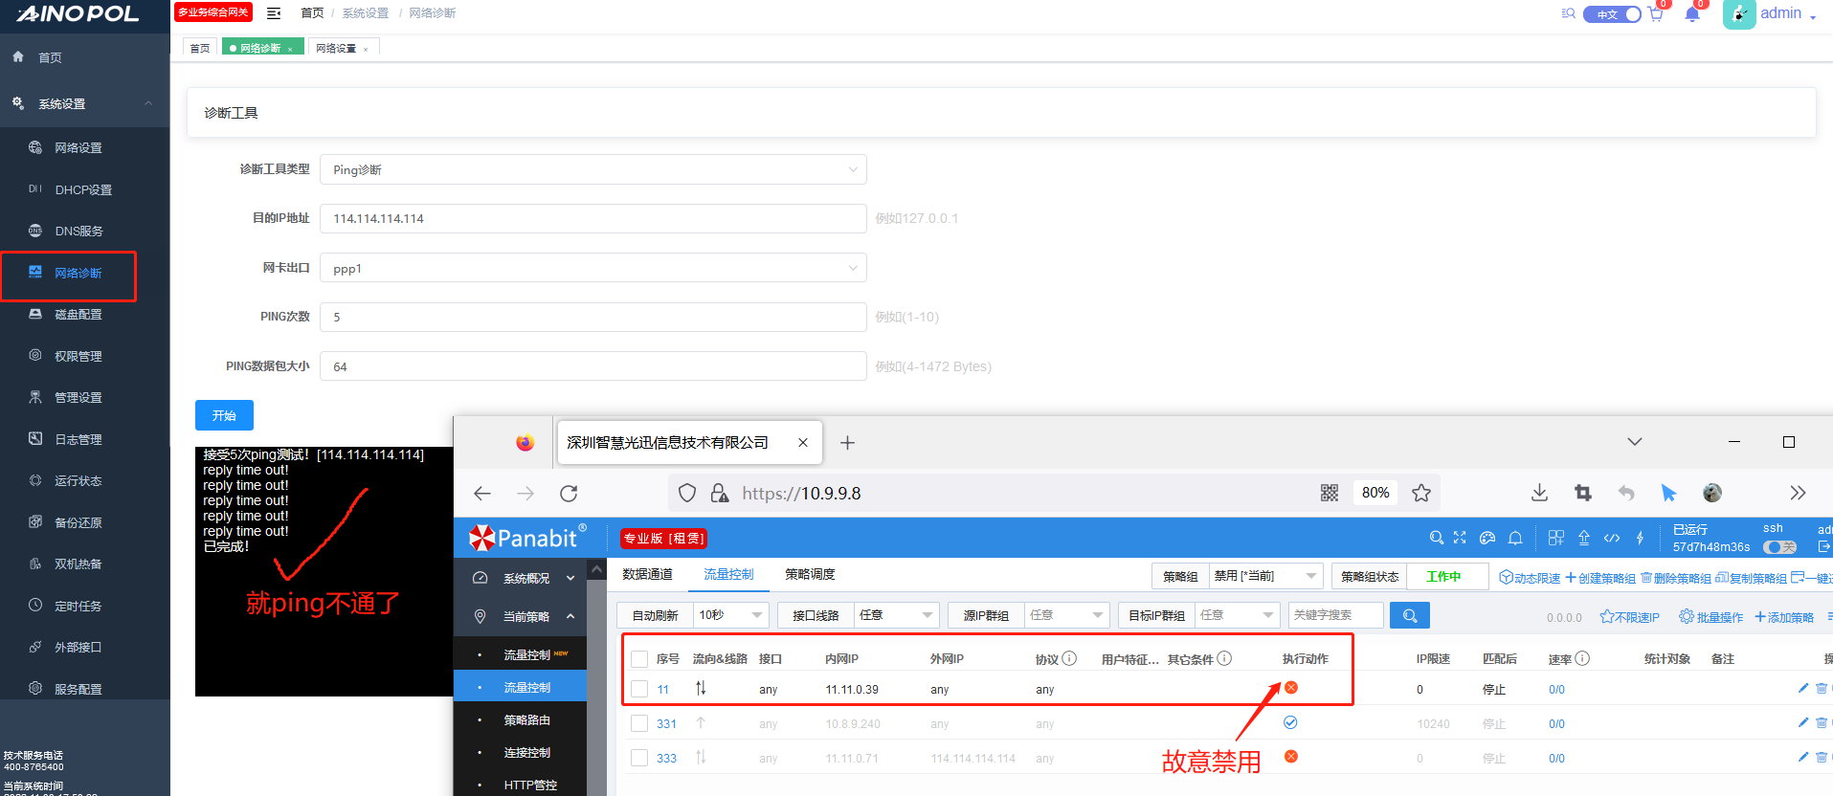Screen dimensions: 1833x796
Task: Check the checkbox for rule 331
Action: [639, 723]
